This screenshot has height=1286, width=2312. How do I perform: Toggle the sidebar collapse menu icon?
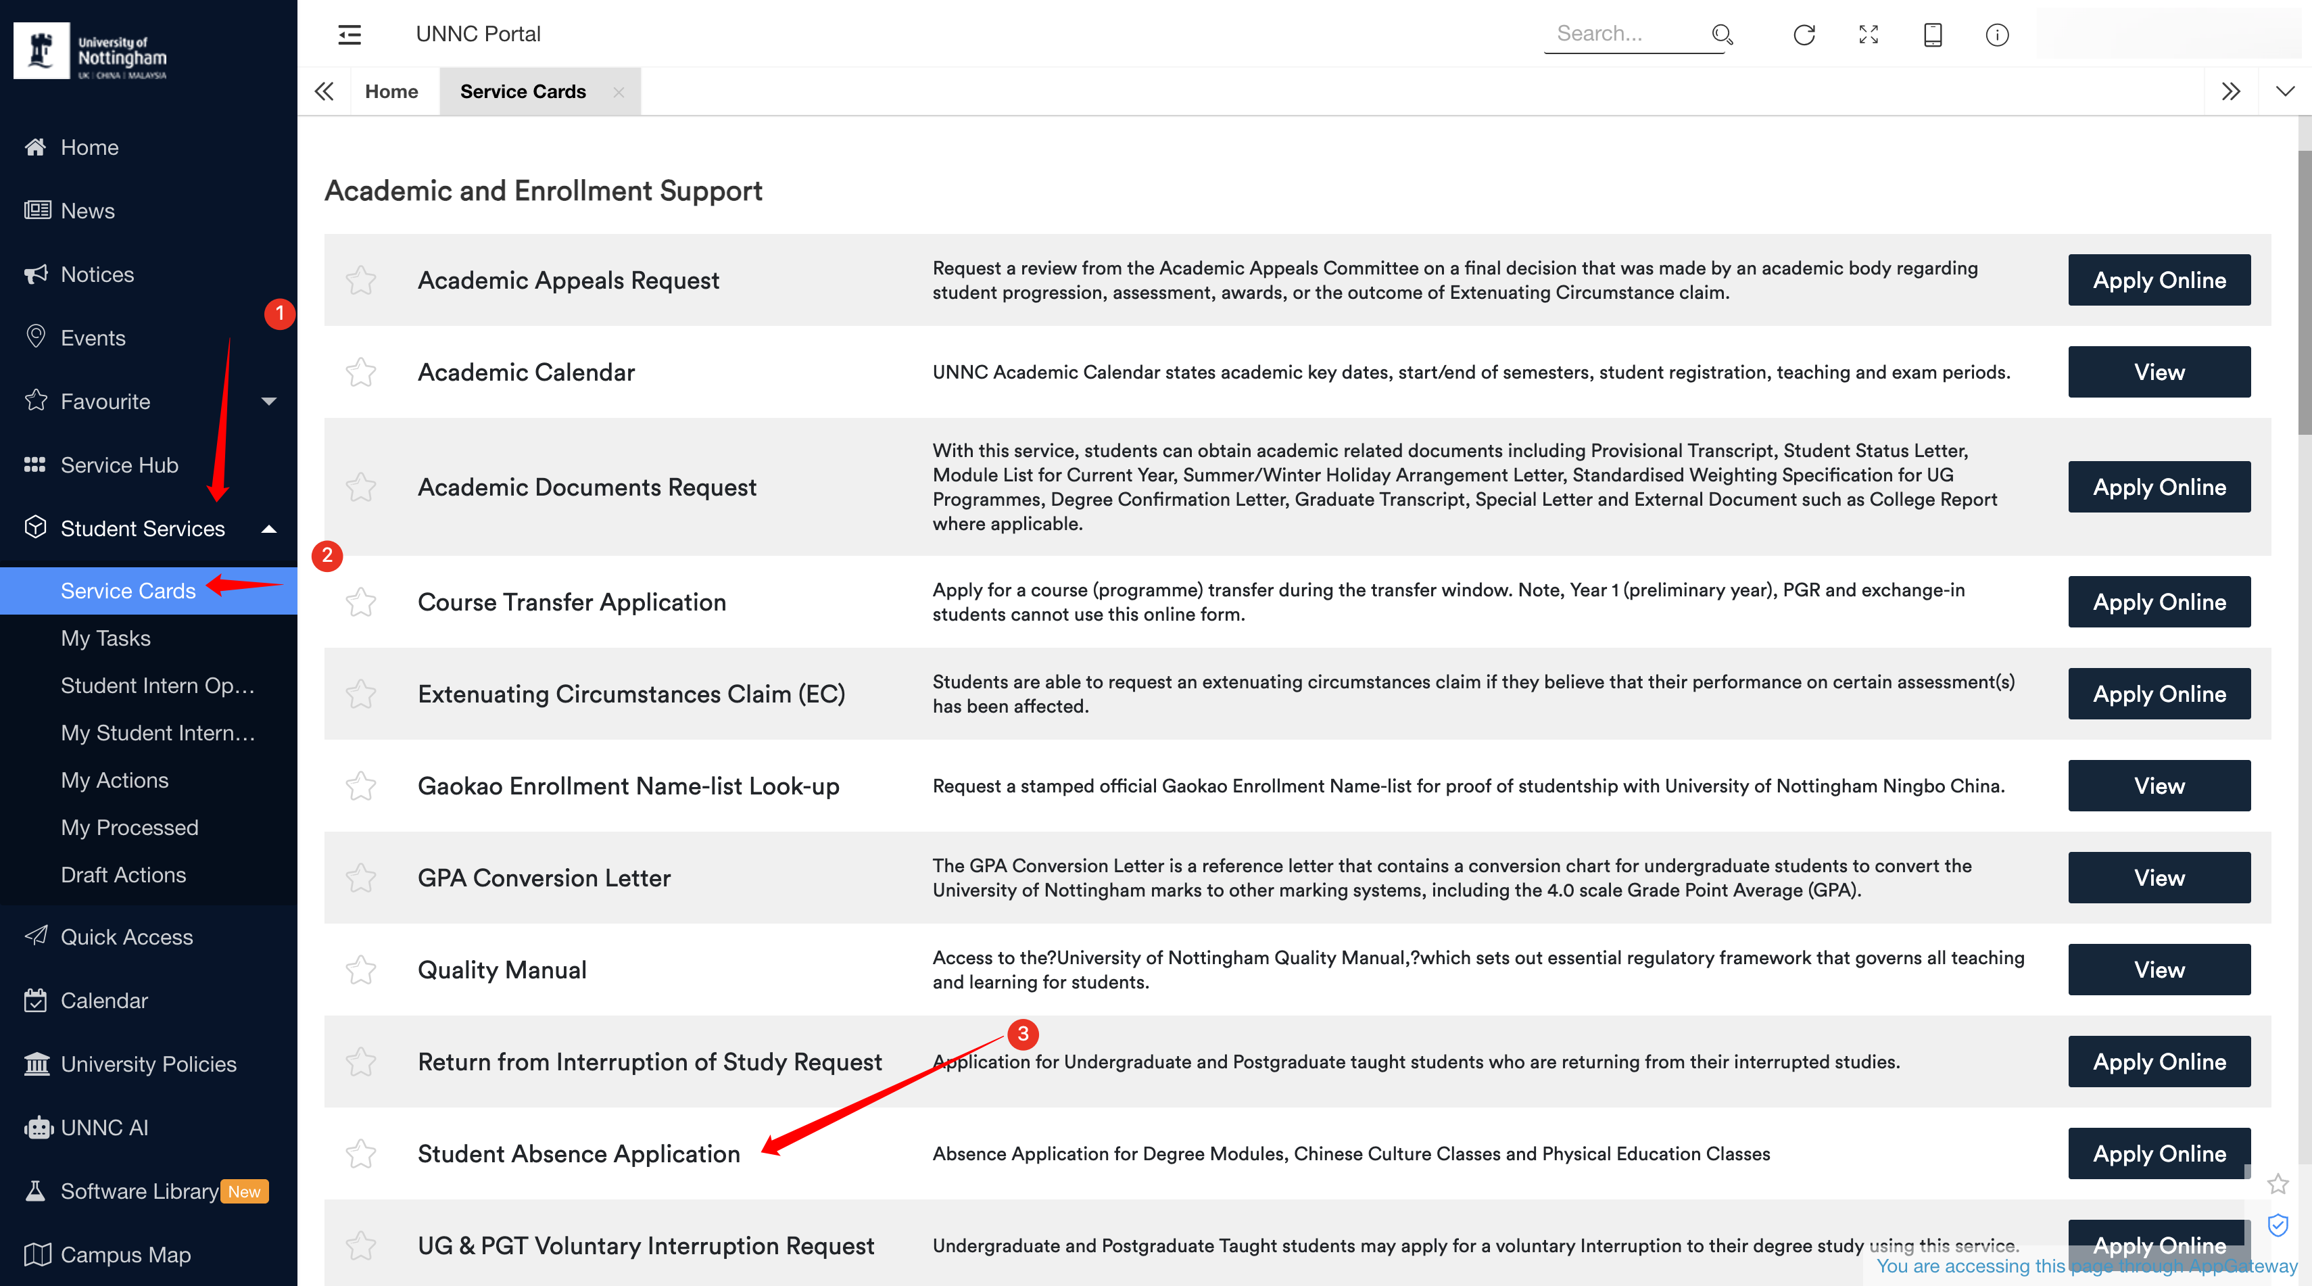point(349,34)
